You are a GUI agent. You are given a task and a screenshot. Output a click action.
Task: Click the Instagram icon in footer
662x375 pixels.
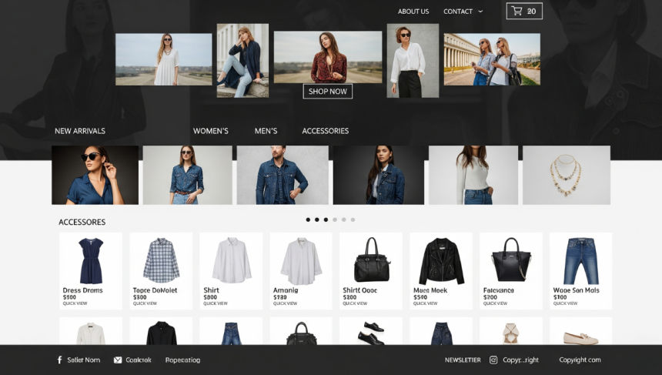point(493,360)
